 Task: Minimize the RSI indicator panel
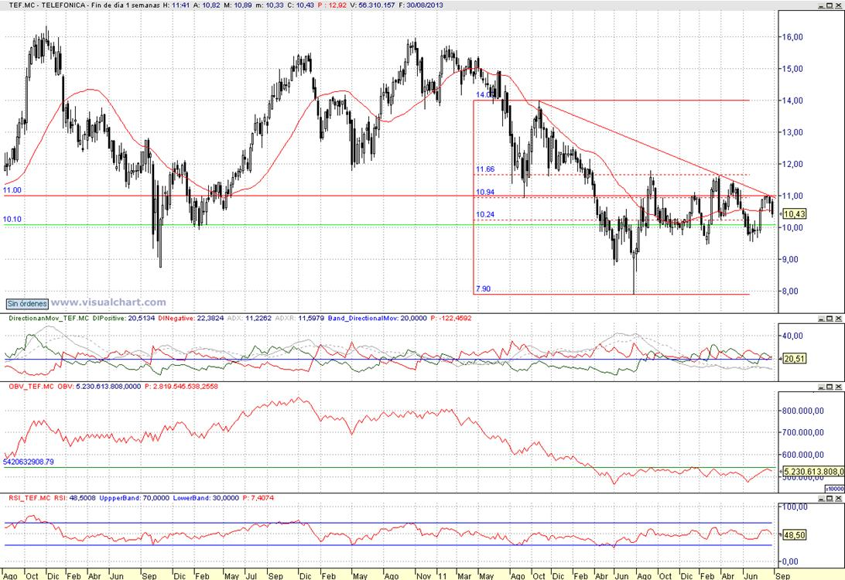click(x=821, y=499)
